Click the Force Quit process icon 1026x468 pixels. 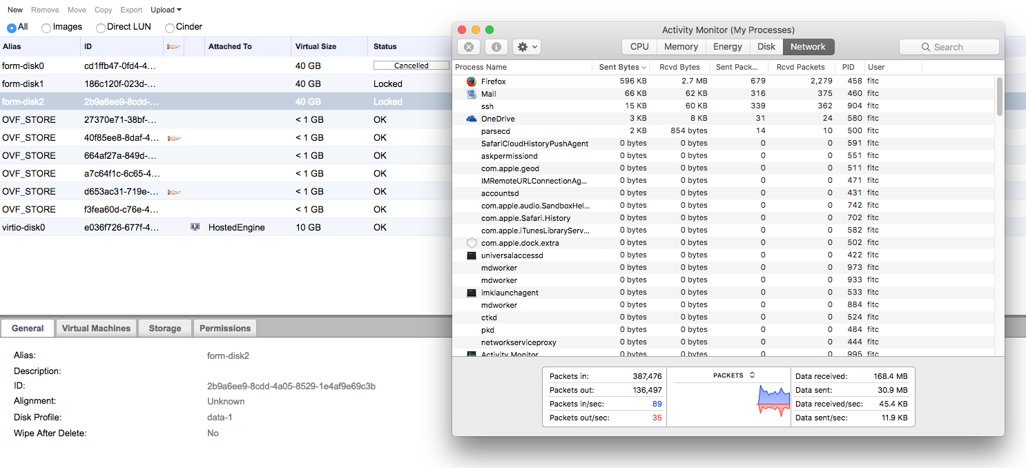[x=468, y=47]
